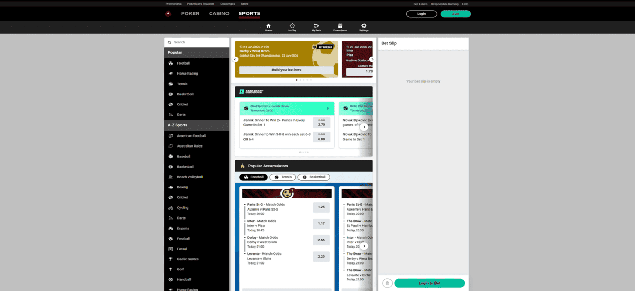The height and width of the screenshot is (291, 635).
Task: Click the Basketball icon under Popular
Action: click(x=170, y=94)
